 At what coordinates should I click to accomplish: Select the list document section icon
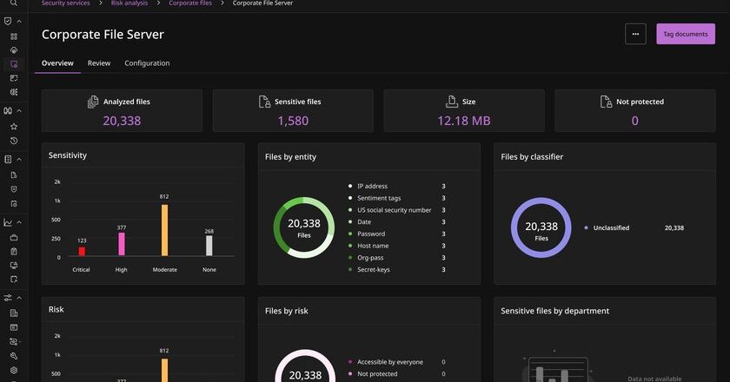[8, 159]
